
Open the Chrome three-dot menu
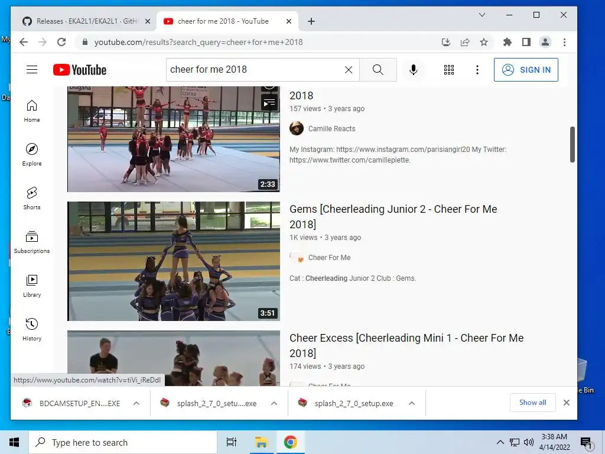tap(564, 42)
